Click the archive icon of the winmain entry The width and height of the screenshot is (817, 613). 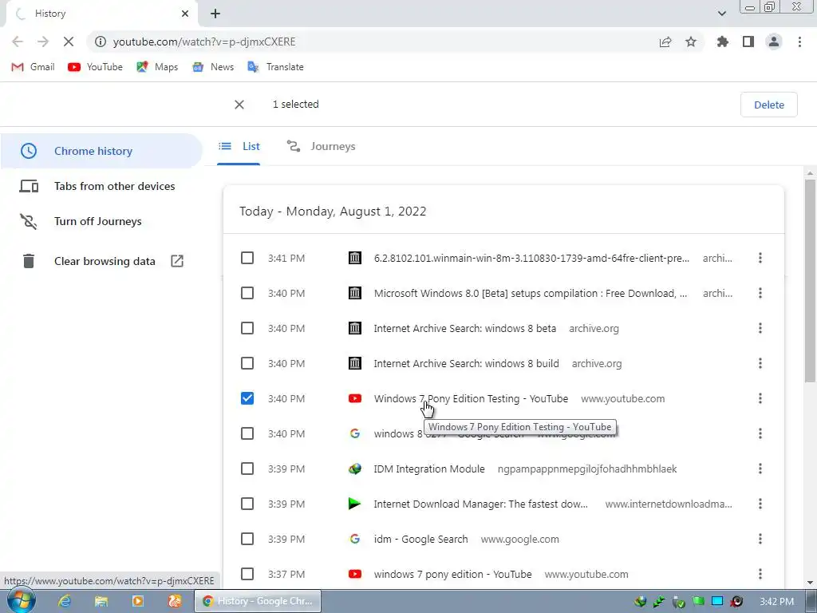pyautogui.click(x=355, y=258)
